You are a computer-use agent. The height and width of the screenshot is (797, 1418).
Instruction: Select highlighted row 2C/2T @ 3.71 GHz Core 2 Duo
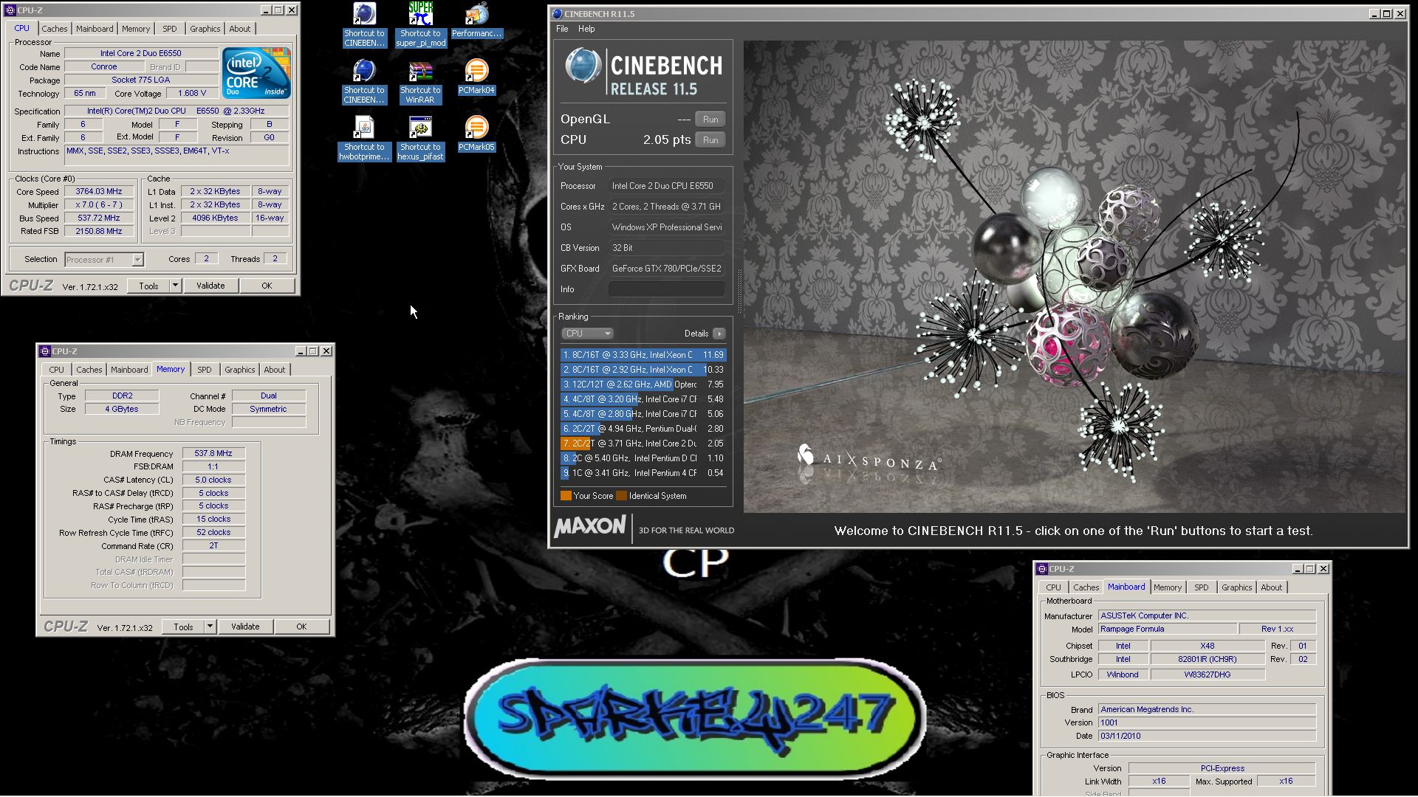click(x=643, y=444)
